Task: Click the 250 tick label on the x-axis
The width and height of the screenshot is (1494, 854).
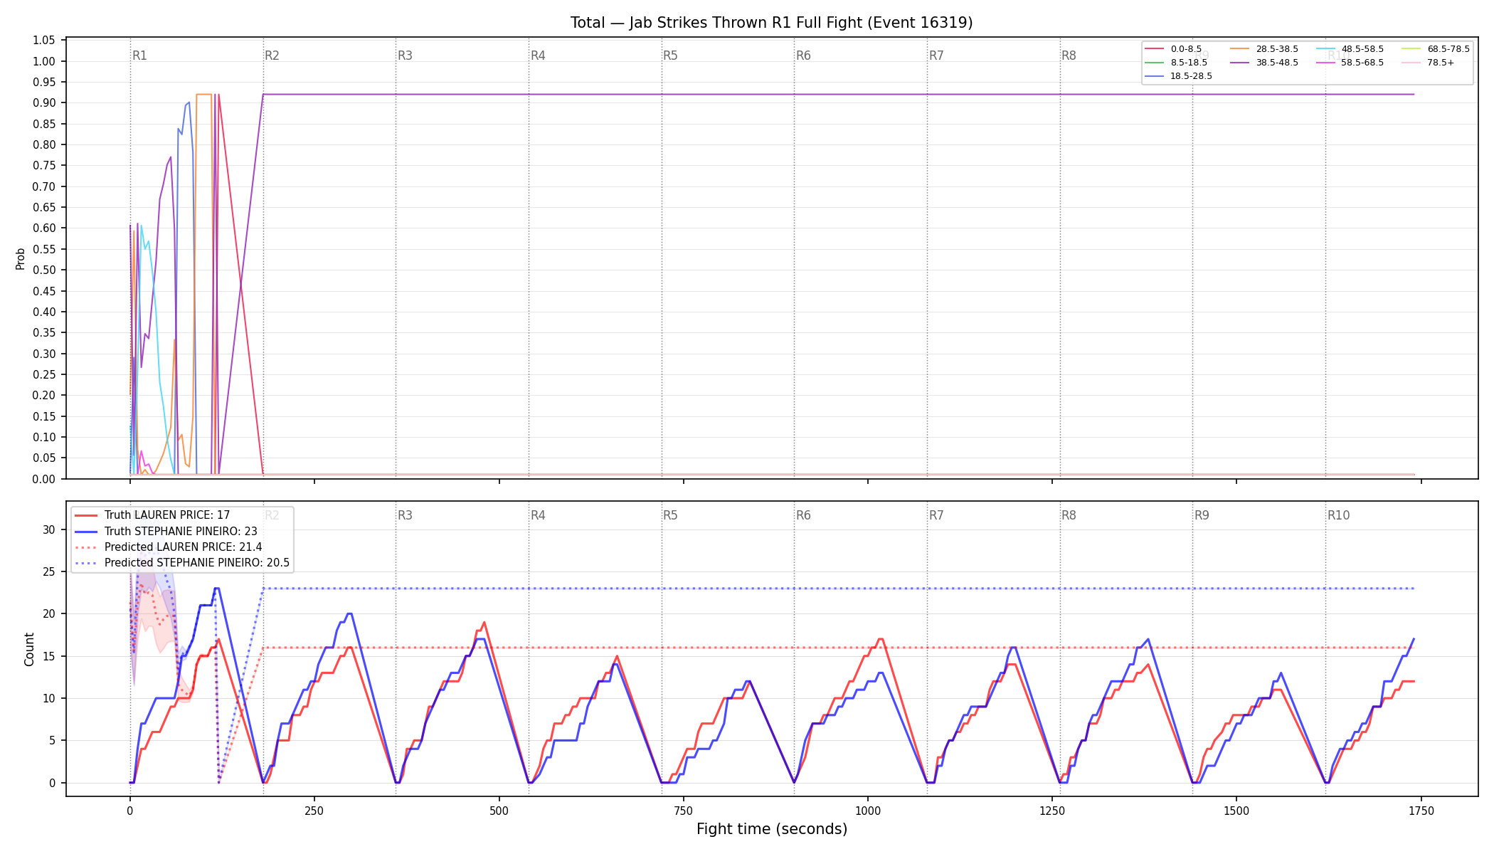Action: tap(314, 811)
